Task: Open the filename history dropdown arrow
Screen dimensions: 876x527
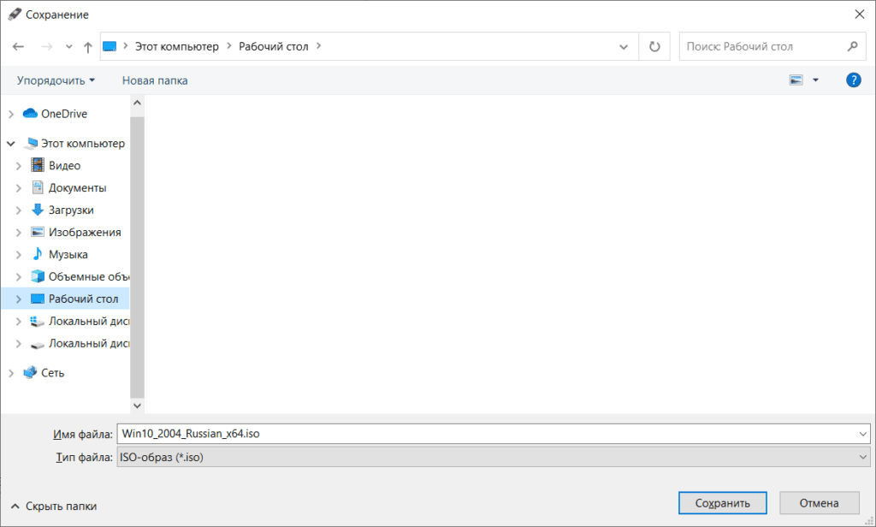Action: [x=862, y=434]
